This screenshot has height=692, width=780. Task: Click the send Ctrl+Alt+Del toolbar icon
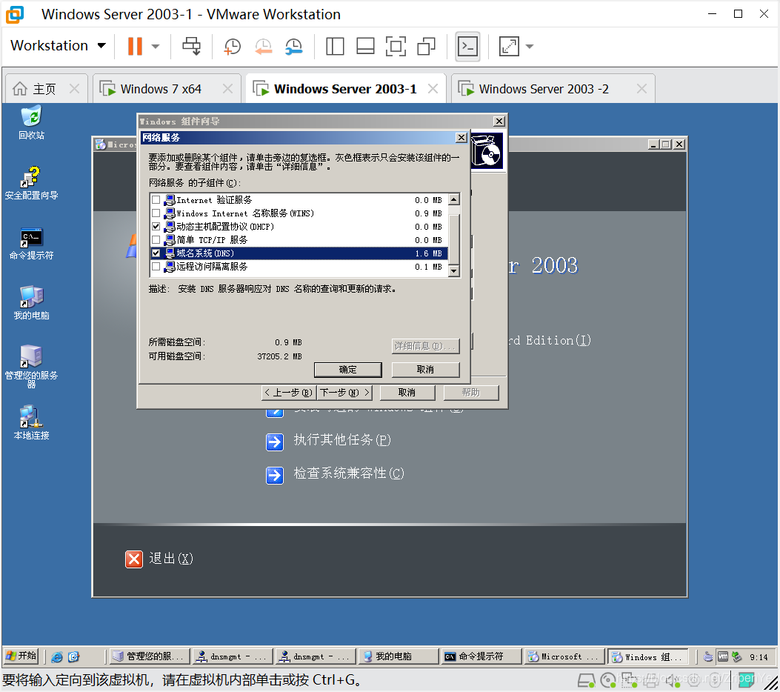(192, 46)
